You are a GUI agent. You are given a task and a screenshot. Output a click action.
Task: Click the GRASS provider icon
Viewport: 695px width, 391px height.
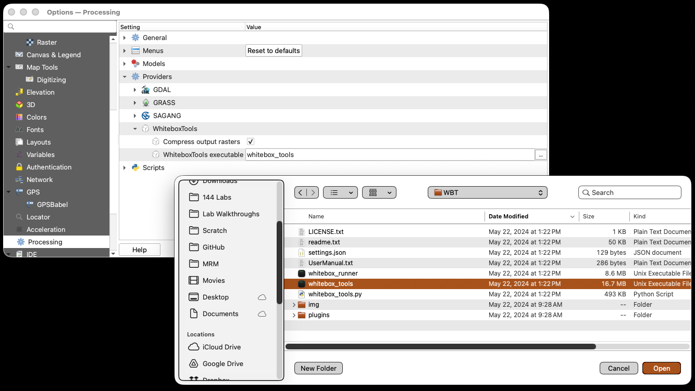[x=146, y=103]
